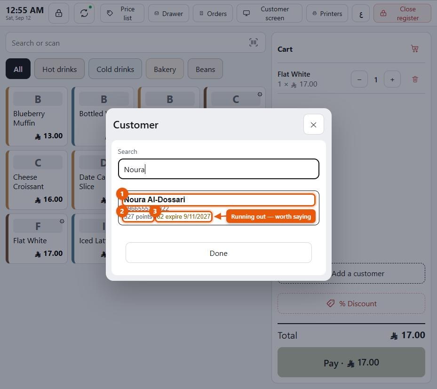Click the 527 points label

tap(138, 216)
